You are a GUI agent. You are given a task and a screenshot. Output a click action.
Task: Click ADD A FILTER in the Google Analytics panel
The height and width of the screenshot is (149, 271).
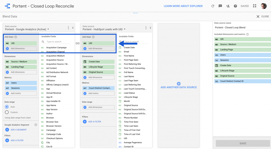[x=17, y=140]
